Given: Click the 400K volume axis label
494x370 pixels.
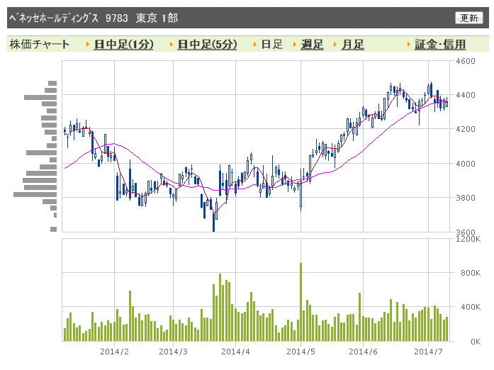Looking at the screenshot, I should (x=471, y=307).
